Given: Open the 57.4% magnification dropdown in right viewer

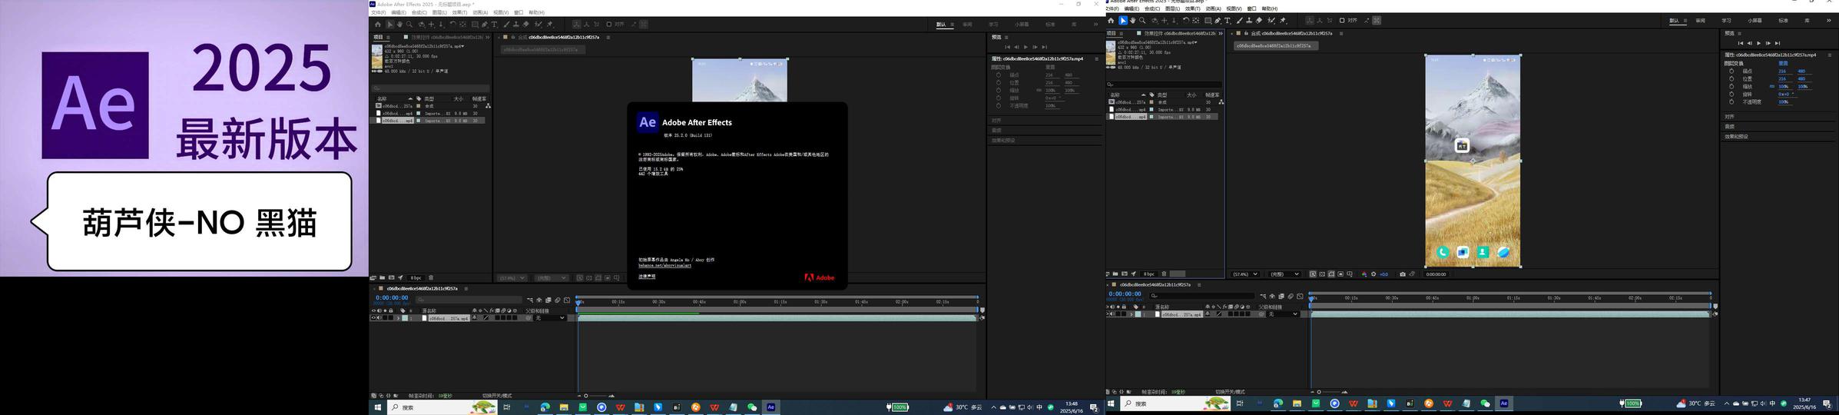Looking at the screenshot, I should pos(1245,274).
